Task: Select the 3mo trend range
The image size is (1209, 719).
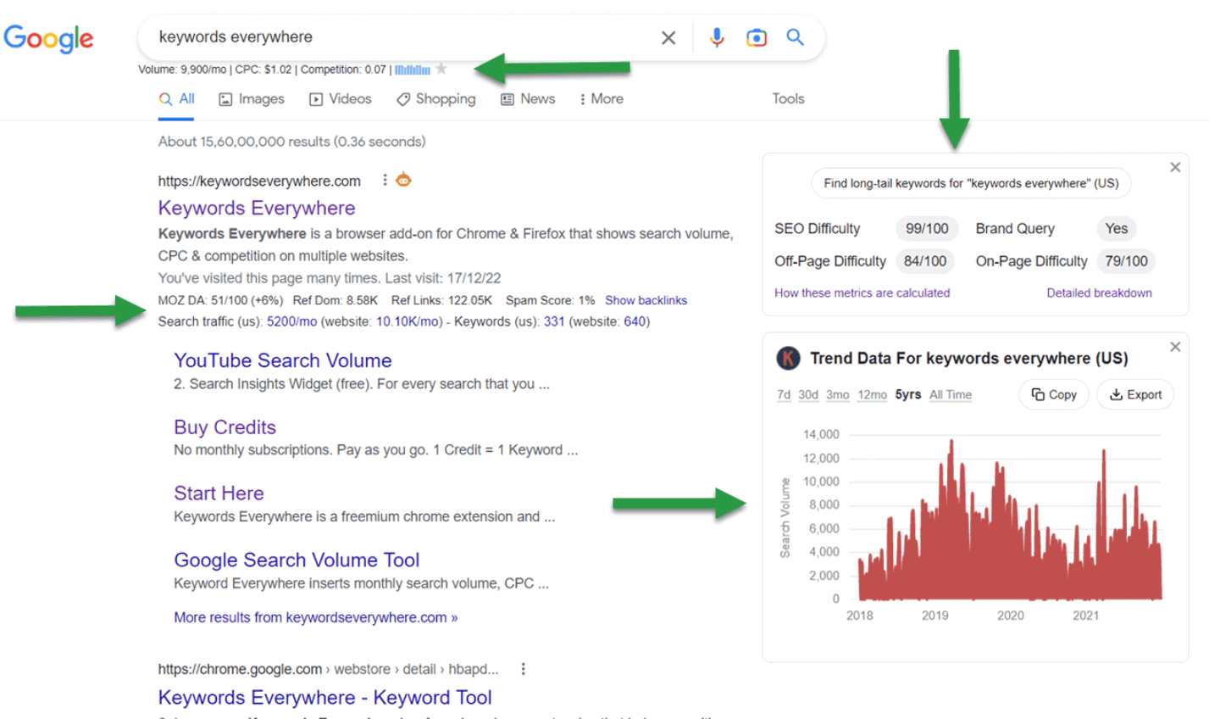Action: tap(838, 394)
